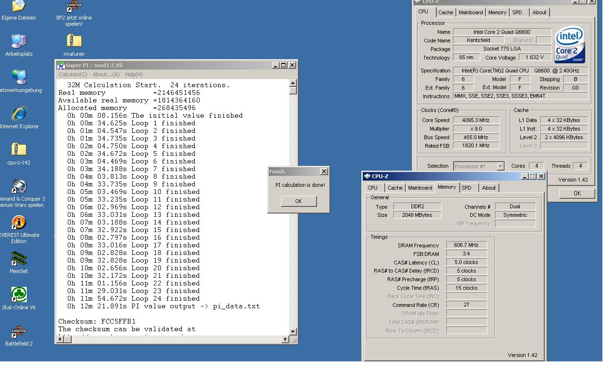The width and height of the screenshot is (611, 366).
Task: Click the Super PI vertical scrollbar up arrow
Action: tap(293, 84)
